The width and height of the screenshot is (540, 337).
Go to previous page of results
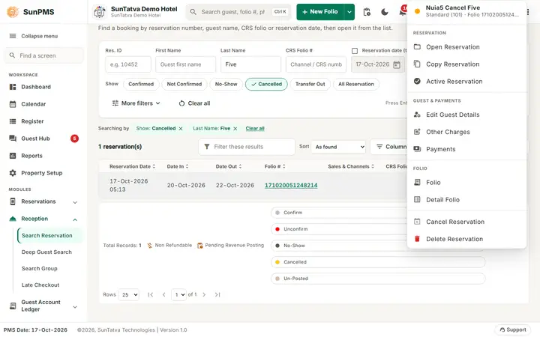[164, 294]
